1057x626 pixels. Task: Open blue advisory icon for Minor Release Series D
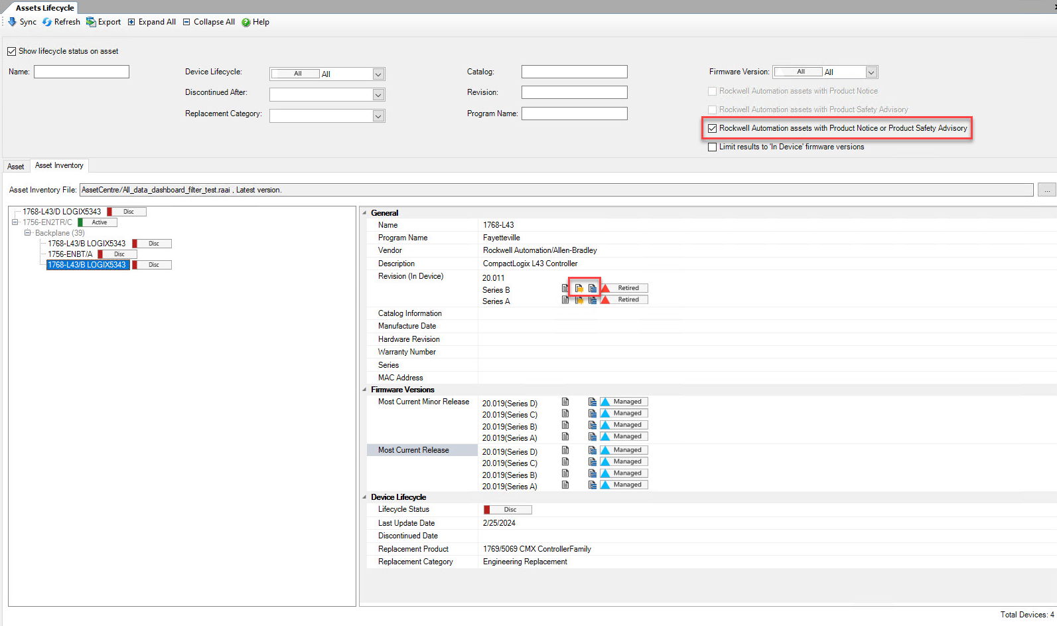pos(593,402)
